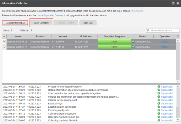The image size is (181, 124).
Task: Click the Open Directory button
Action: click(x=41, y=23)
